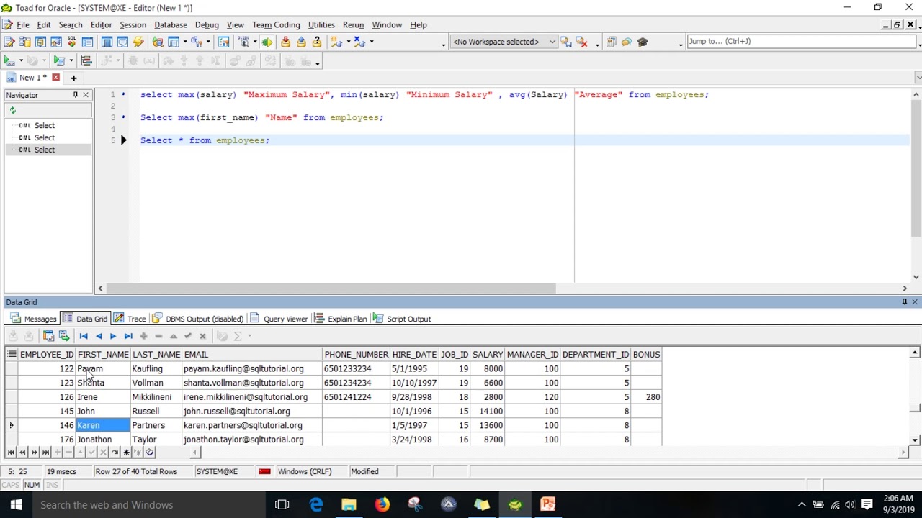The image size is (922, 518).
Task: Switch to DBMS Output (disabled) tab
Action: coord(197,319)
